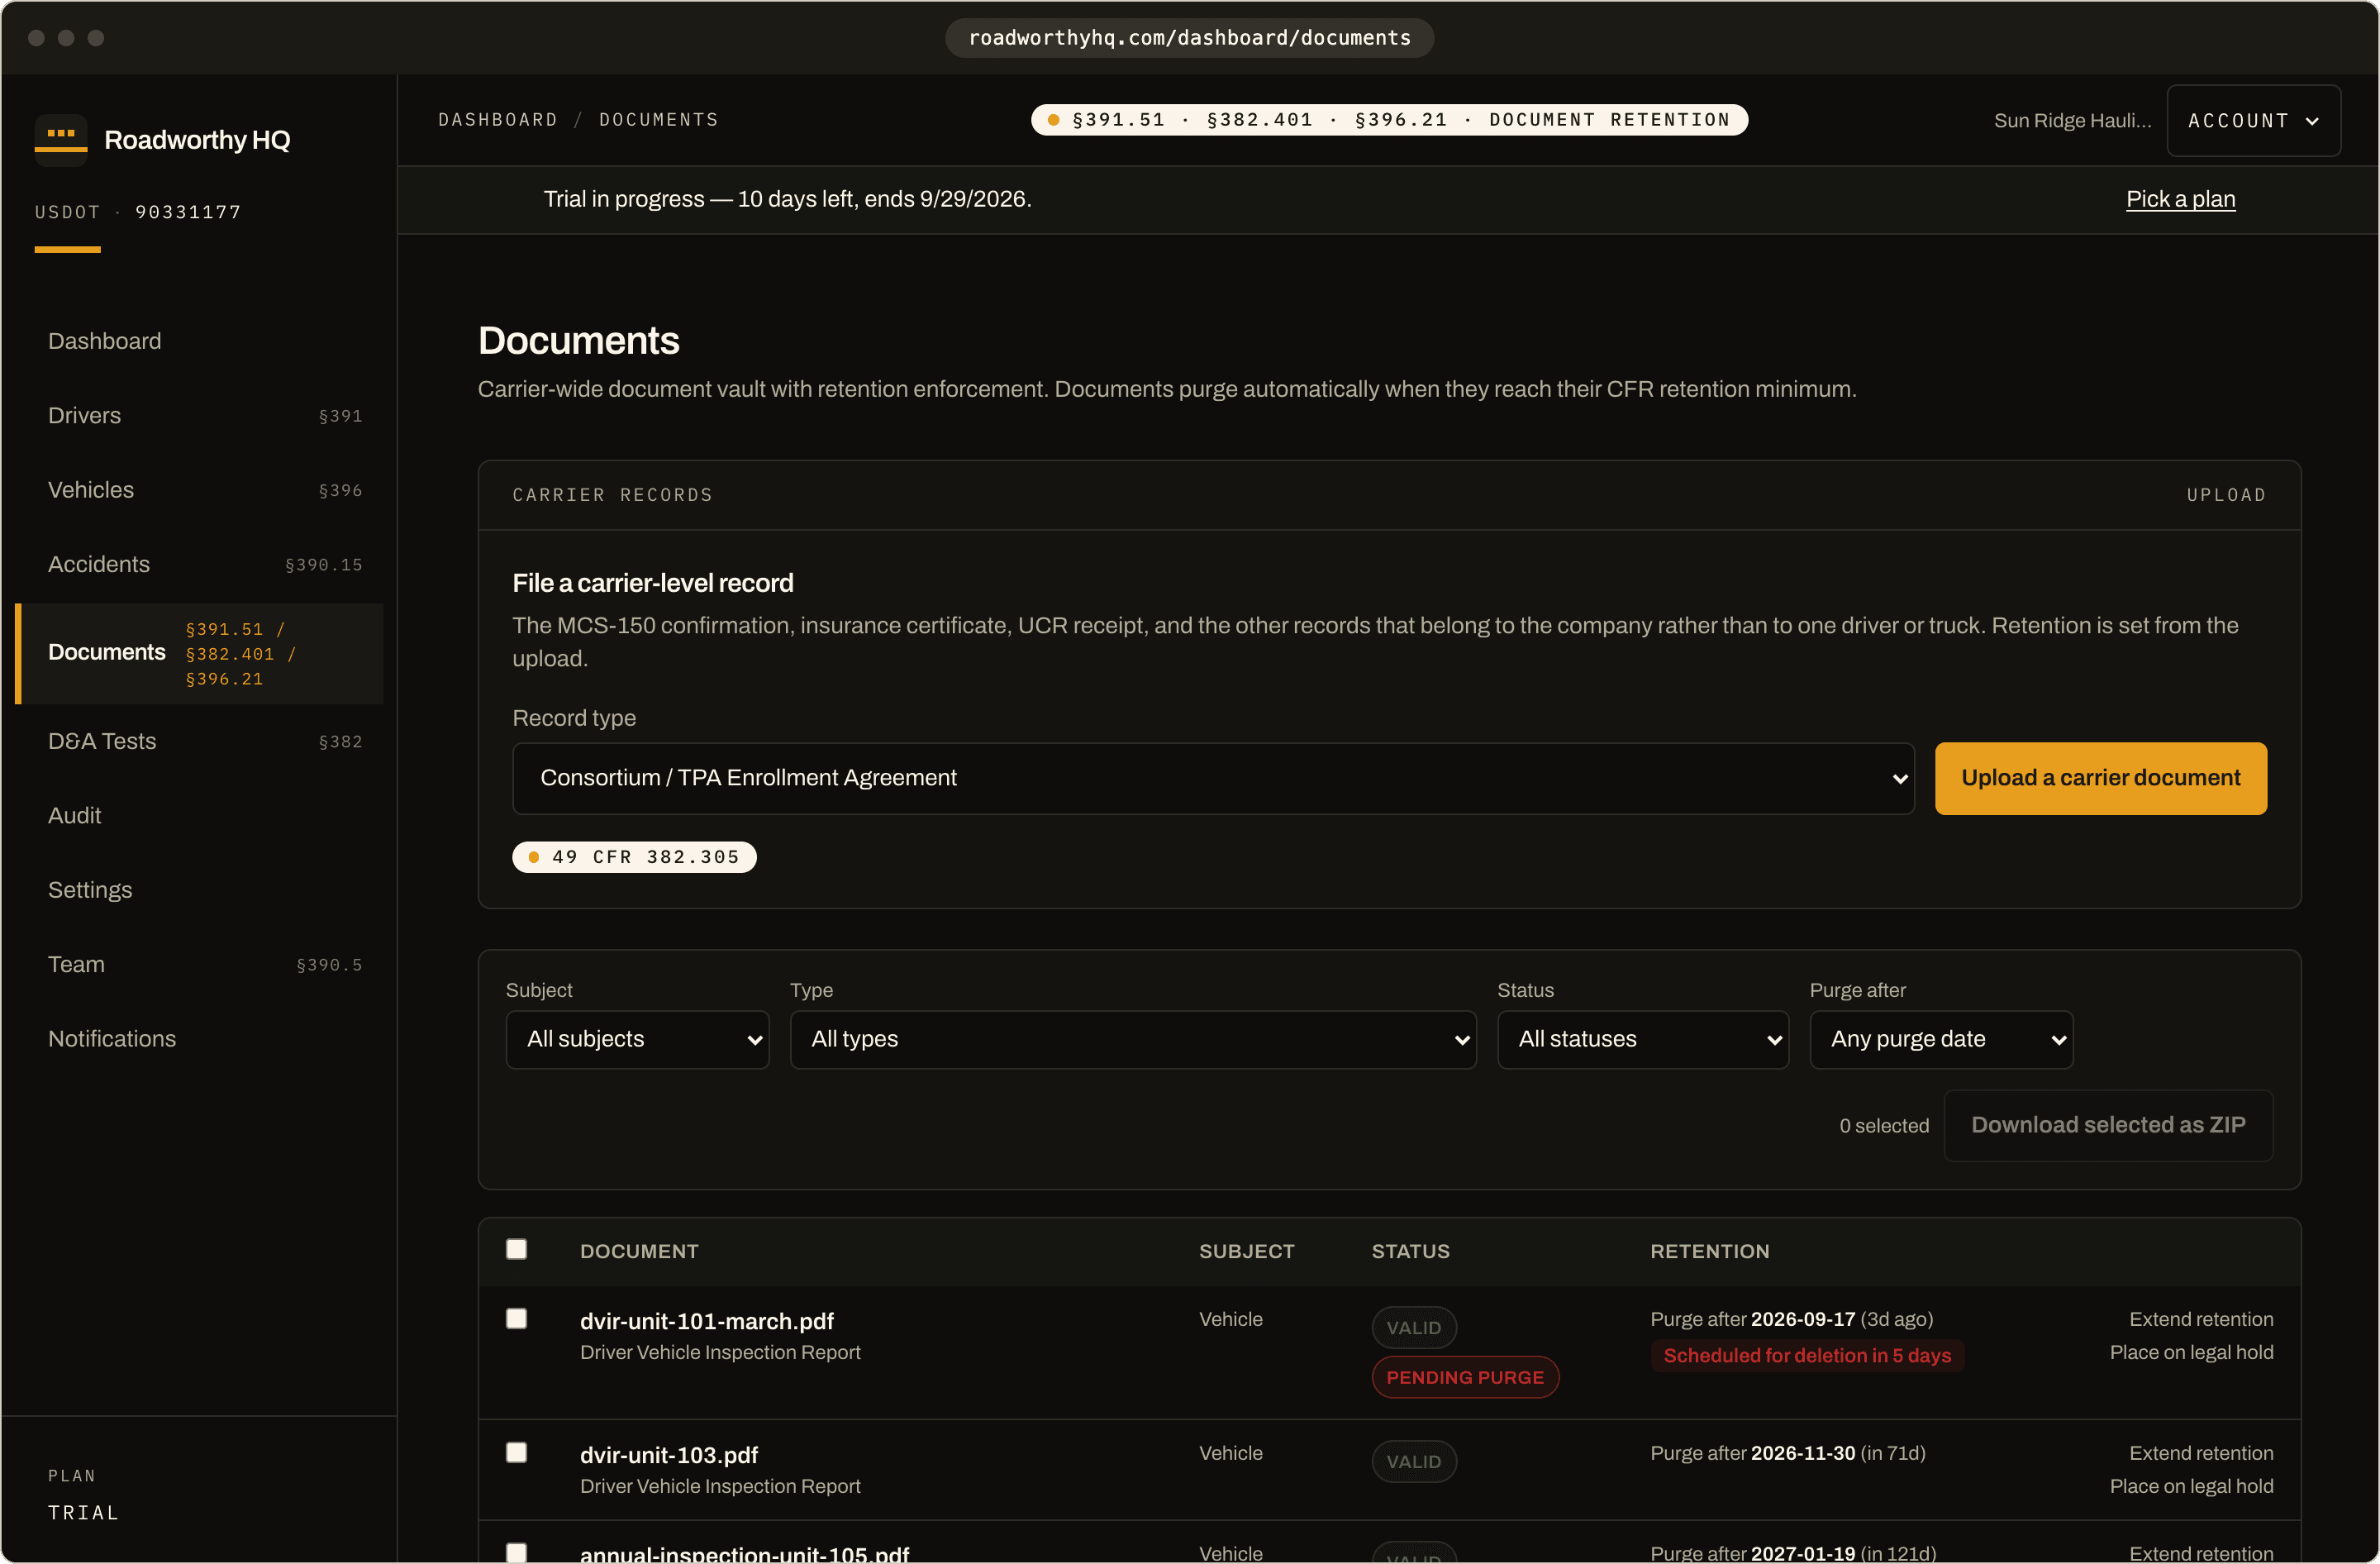Image resolution: width=2380 pixels, height=1564 pixels.
Task: Click the 49 CFR 382.305 citation badge
Action: click(x=634, y=857)
